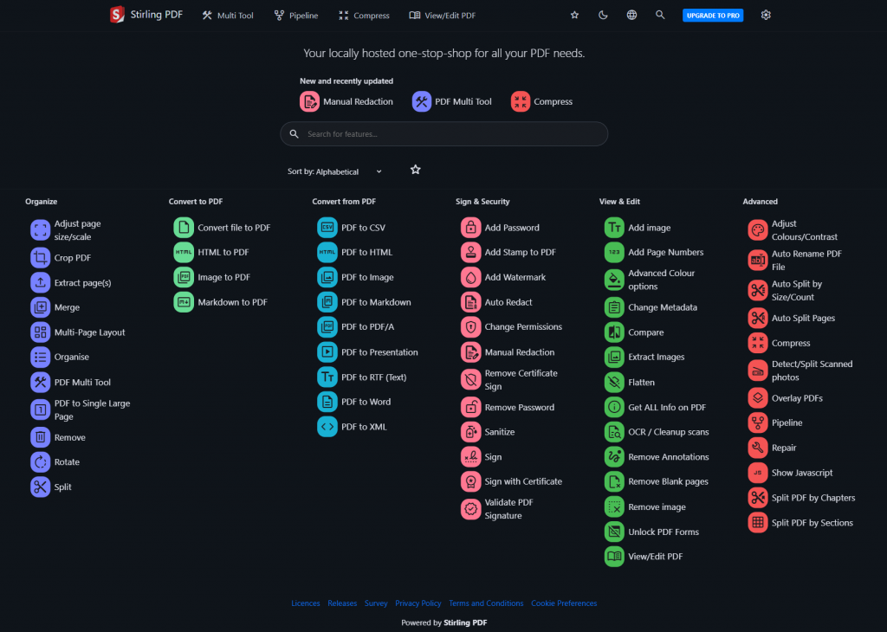887x632 pixels.
Task: Select Compress in the top navigation
Action: point(365,16)
